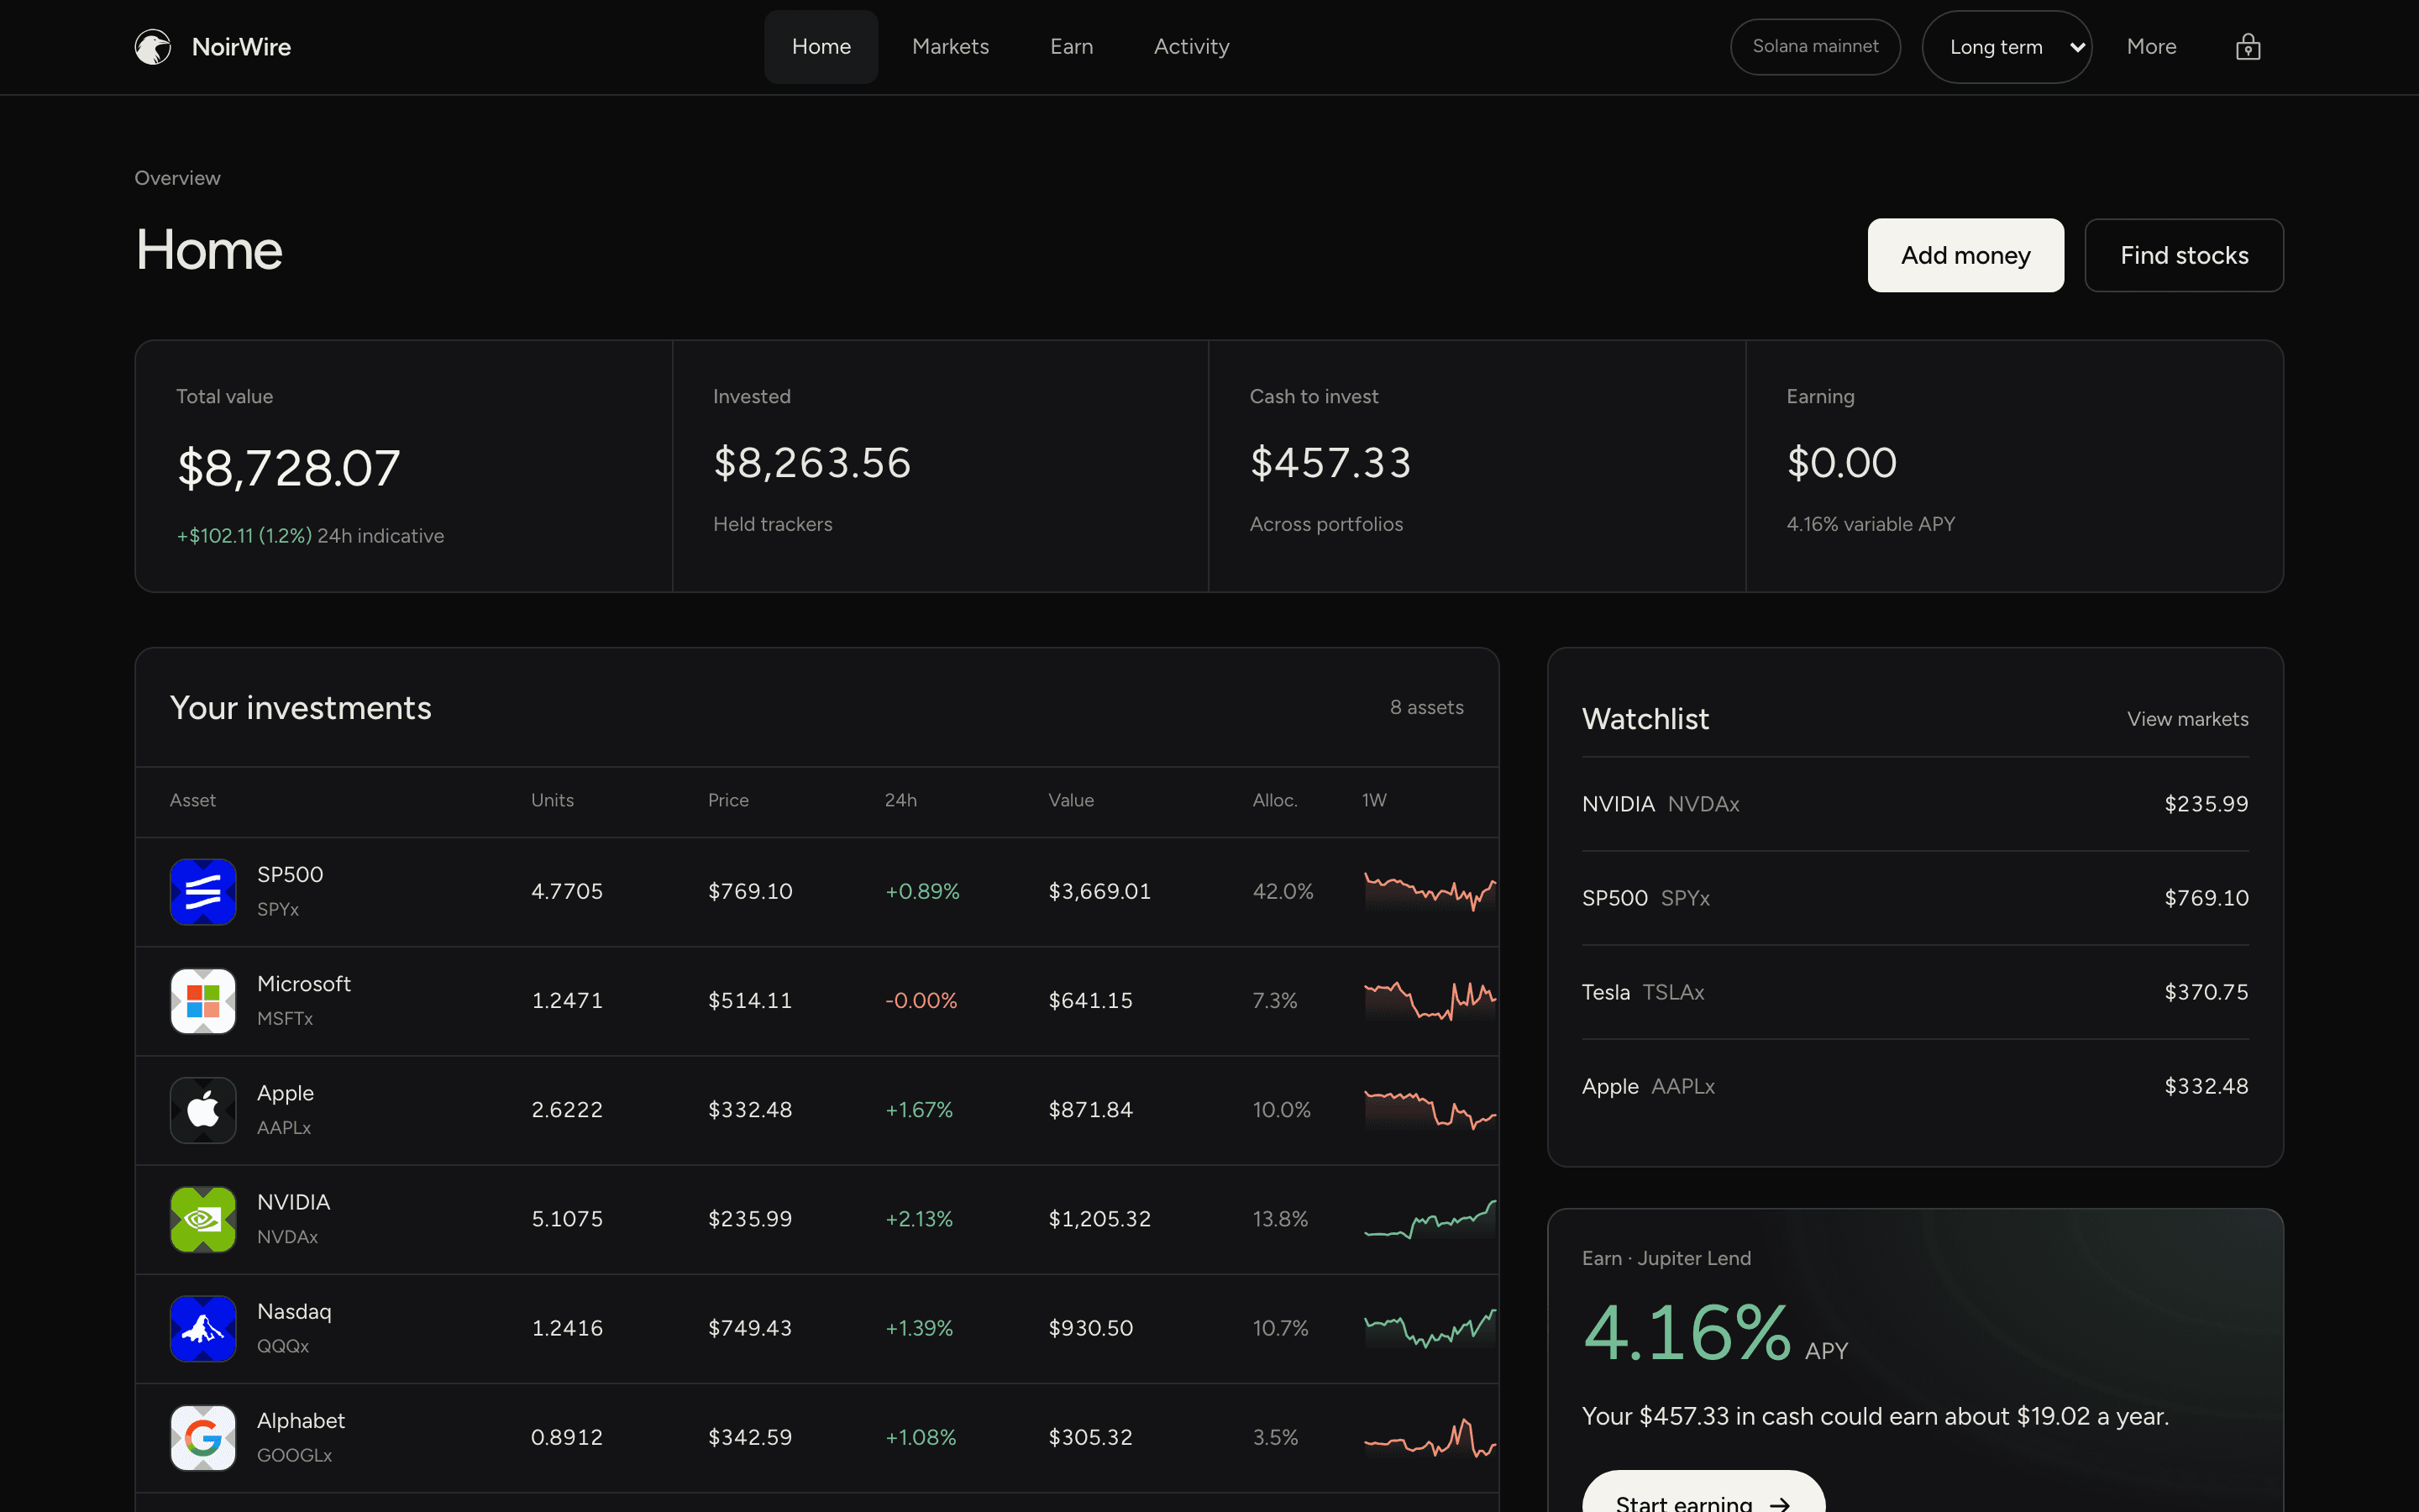The width and height of the screenshot is (2419, 1512).
Task: Click the Find stocks button
Action: pyautogui.click(x=2184, y=255)
